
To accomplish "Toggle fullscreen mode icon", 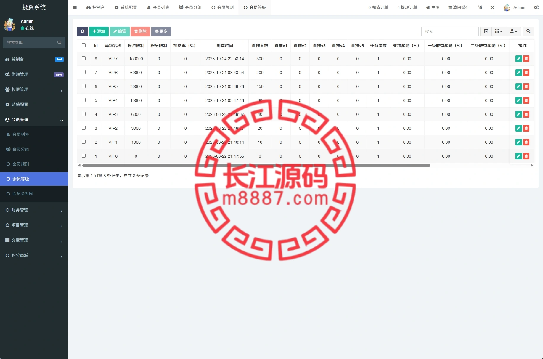I will [492, 7].
